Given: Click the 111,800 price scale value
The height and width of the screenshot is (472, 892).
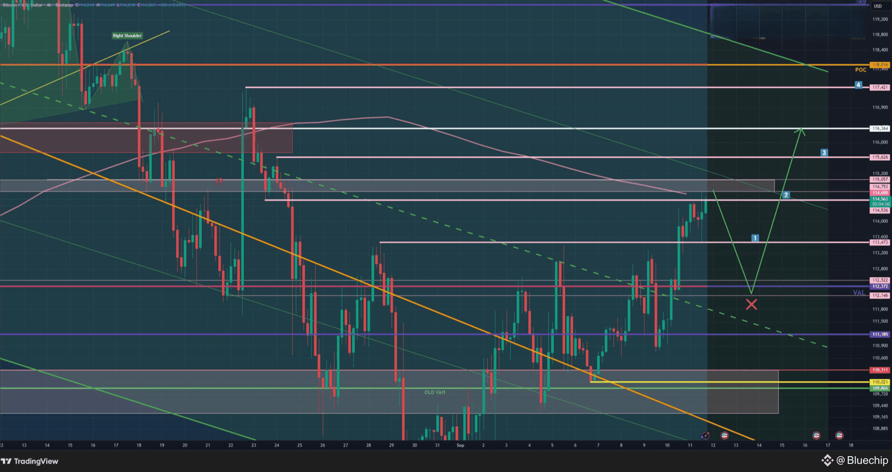Looking at the screenshot, I should click(x=880, y=309).
